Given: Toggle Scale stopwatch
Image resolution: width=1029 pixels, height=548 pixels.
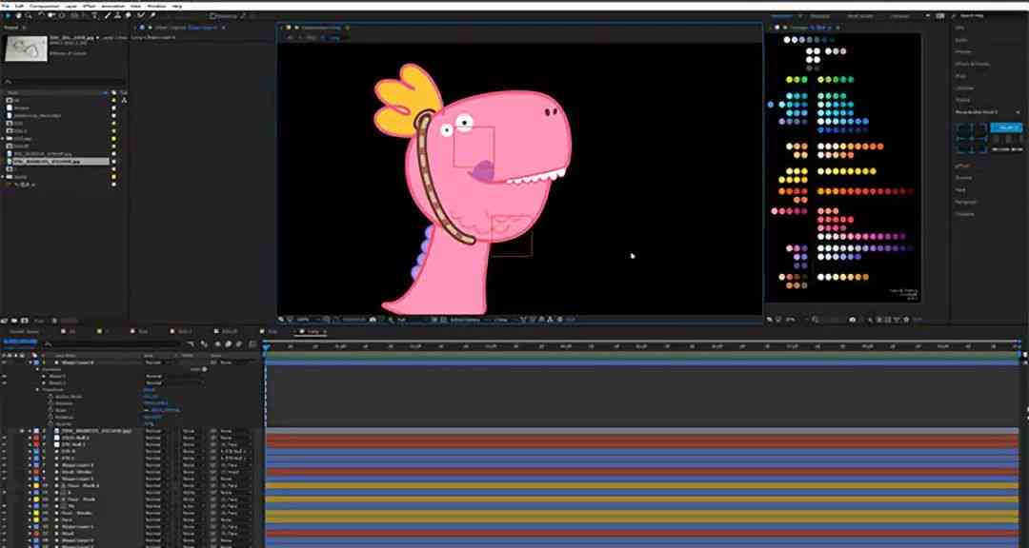Looking at the screenshot, I should pos(50,410).
